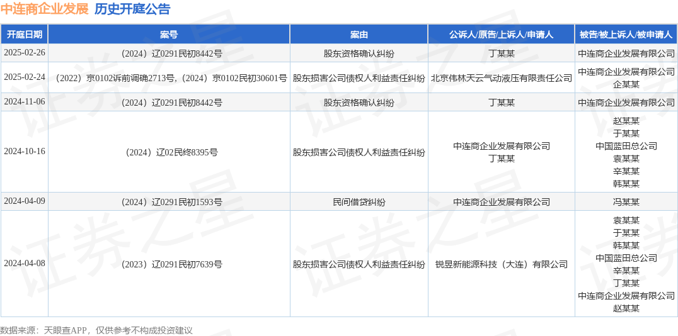Click the 数据来源:天眼查APP footer note
The width and height of the screenshot is (678, 336).
[96, 330]
